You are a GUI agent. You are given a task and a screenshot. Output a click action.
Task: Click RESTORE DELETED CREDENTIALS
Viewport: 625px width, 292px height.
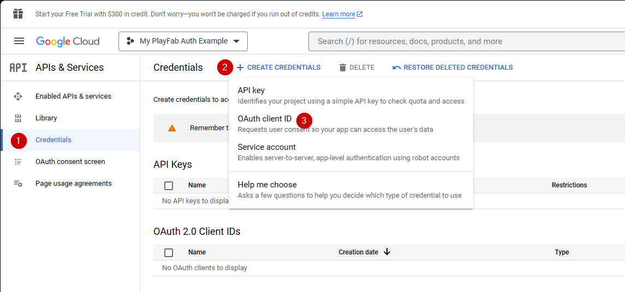point(453,68)
